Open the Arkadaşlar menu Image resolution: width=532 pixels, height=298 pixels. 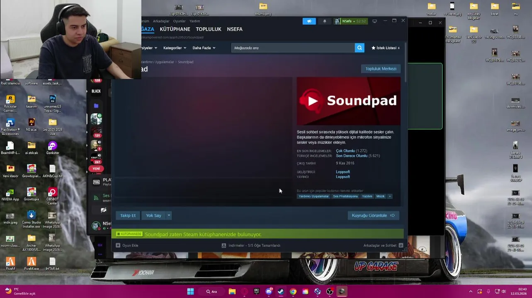pos(161,21)
